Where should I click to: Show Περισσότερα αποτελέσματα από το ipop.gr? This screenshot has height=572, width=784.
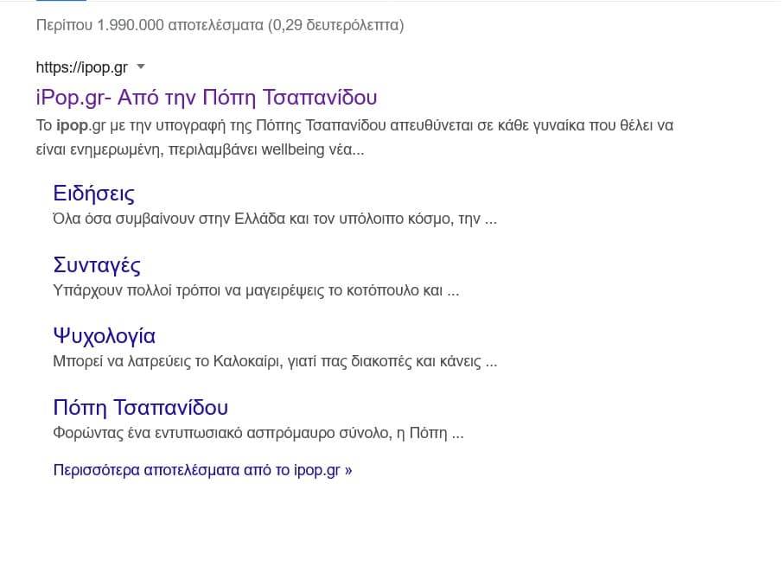202,470
